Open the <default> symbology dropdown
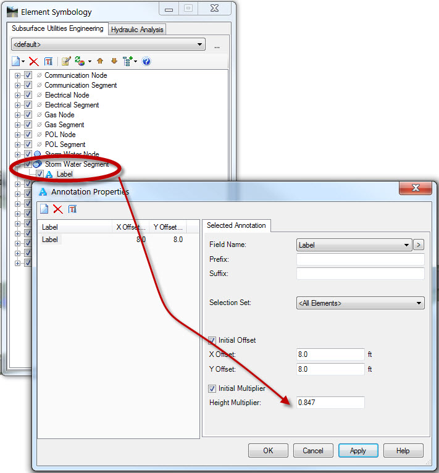The image size is (439, 473). click(108, 44)
